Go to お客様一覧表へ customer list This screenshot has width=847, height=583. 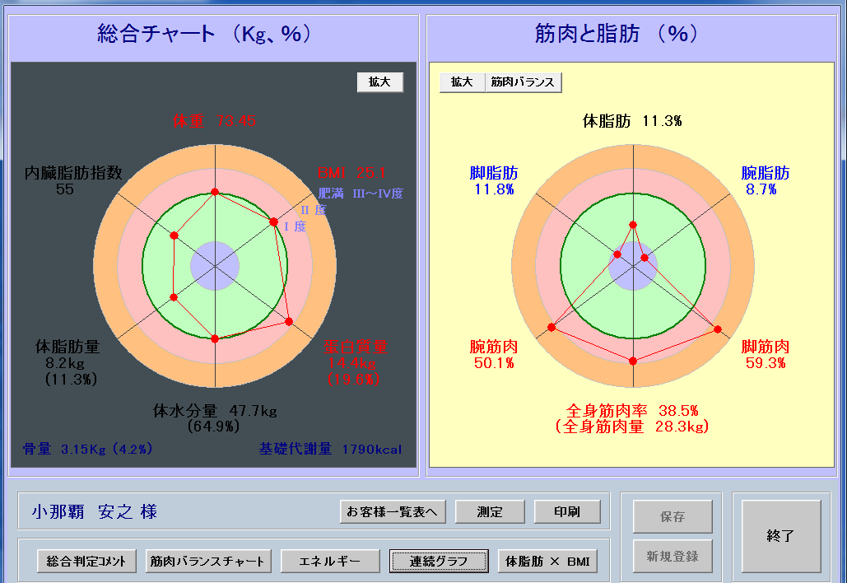(x=393, y=511)
